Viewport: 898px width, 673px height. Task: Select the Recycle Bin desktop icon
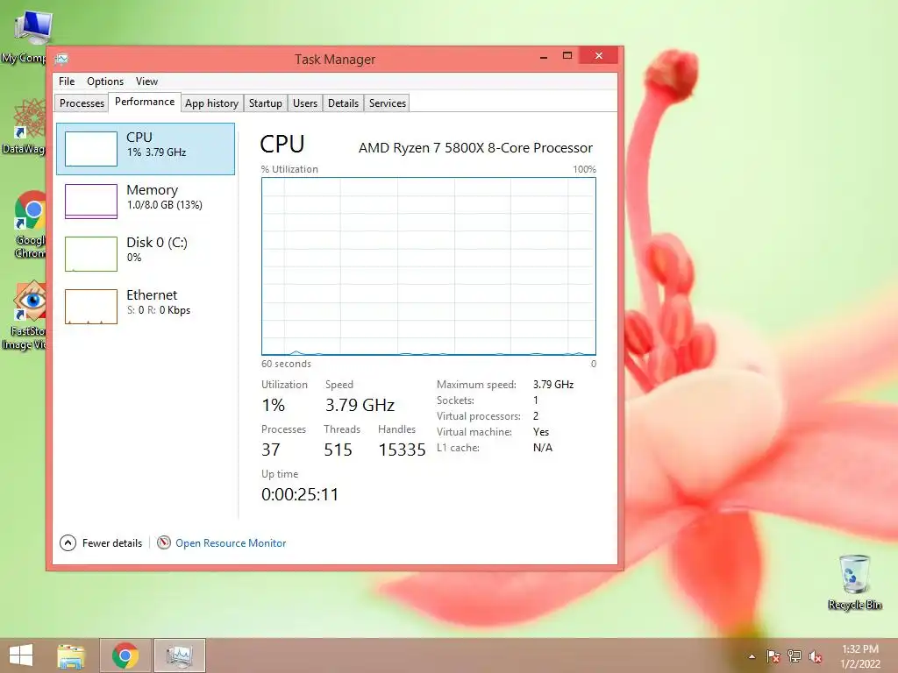pyautogui.click(x=854, y=582)
